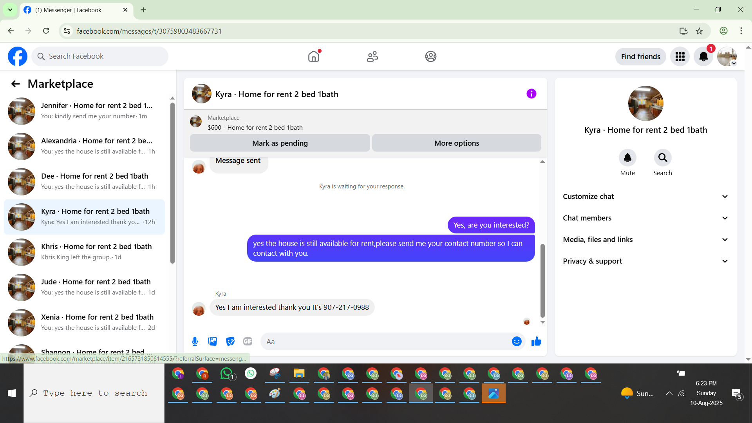Click the Aa message input field

tap(386, 342)
